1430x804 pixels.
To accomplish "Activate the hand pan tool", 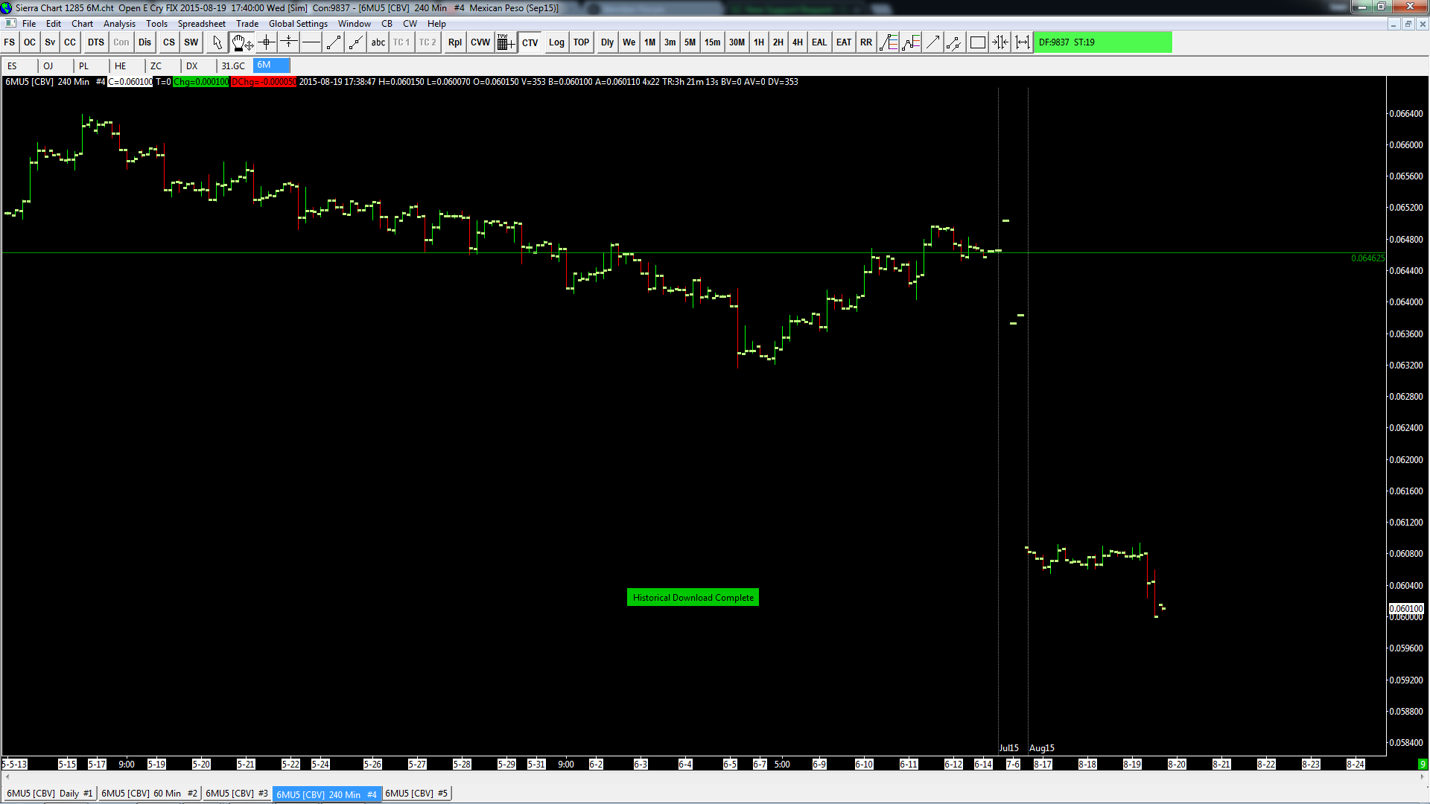I will (x=241, y=42).
